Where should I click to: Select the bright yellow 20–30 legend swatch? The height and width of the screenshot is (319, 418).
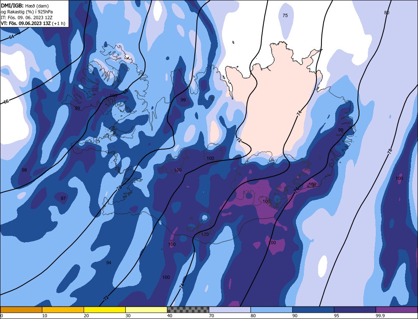[x=104, y=309]
